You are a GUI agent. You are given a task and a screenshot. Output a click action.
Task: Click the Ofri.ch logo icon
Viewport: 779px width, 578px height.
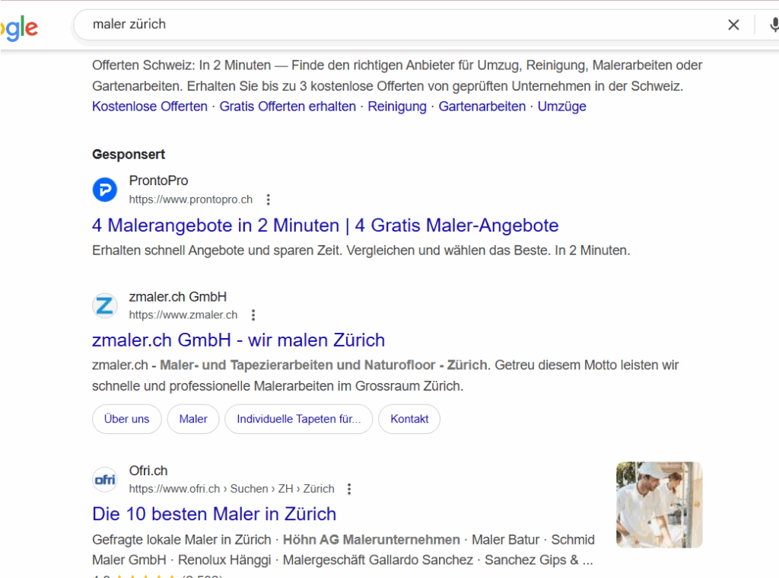point(105,480)
